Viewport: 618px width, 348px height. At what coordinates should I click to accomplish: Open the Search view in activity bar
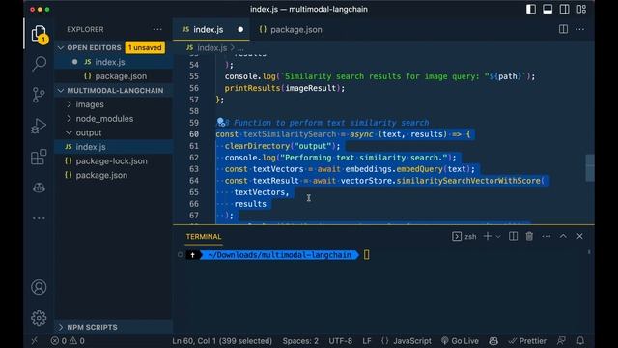point(39,63)
